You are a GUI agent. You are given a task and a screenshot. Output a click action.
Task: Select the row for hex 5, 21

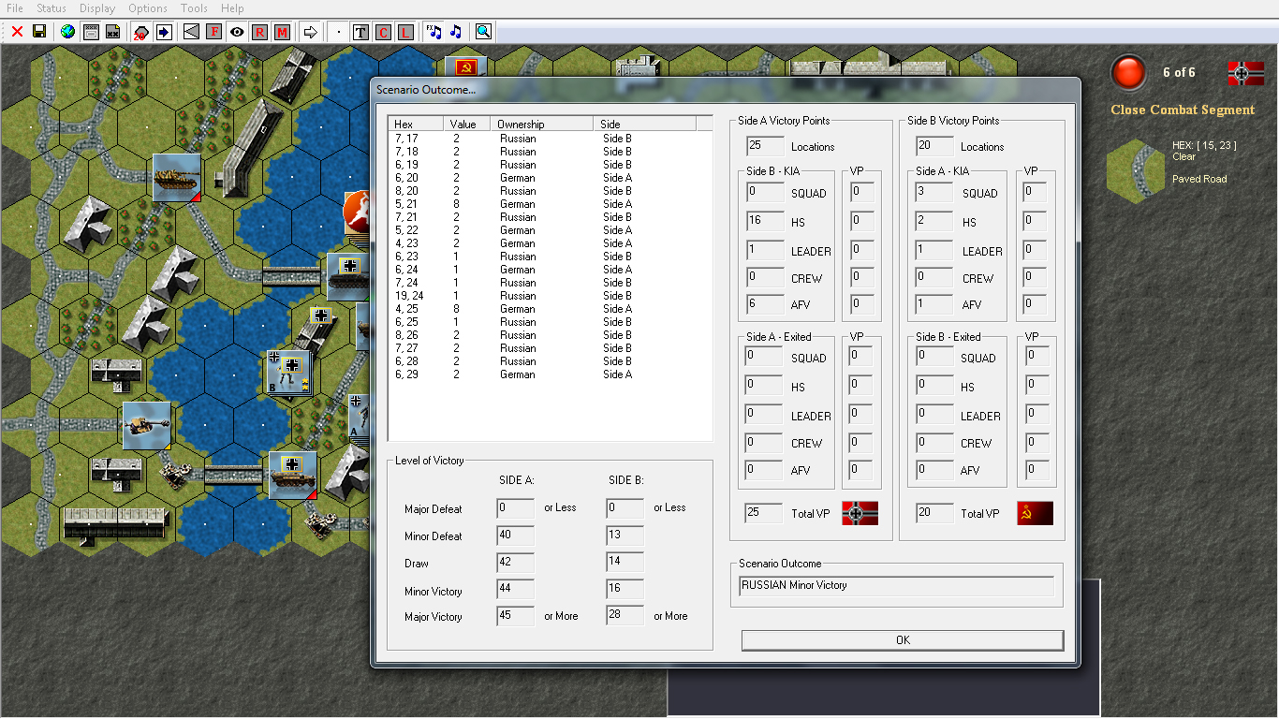tap(550, 204)
